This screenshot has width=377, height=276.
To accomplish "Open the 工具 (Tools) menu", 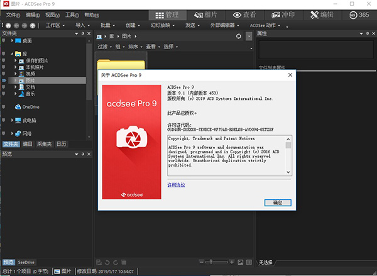I will coord(73,14).
